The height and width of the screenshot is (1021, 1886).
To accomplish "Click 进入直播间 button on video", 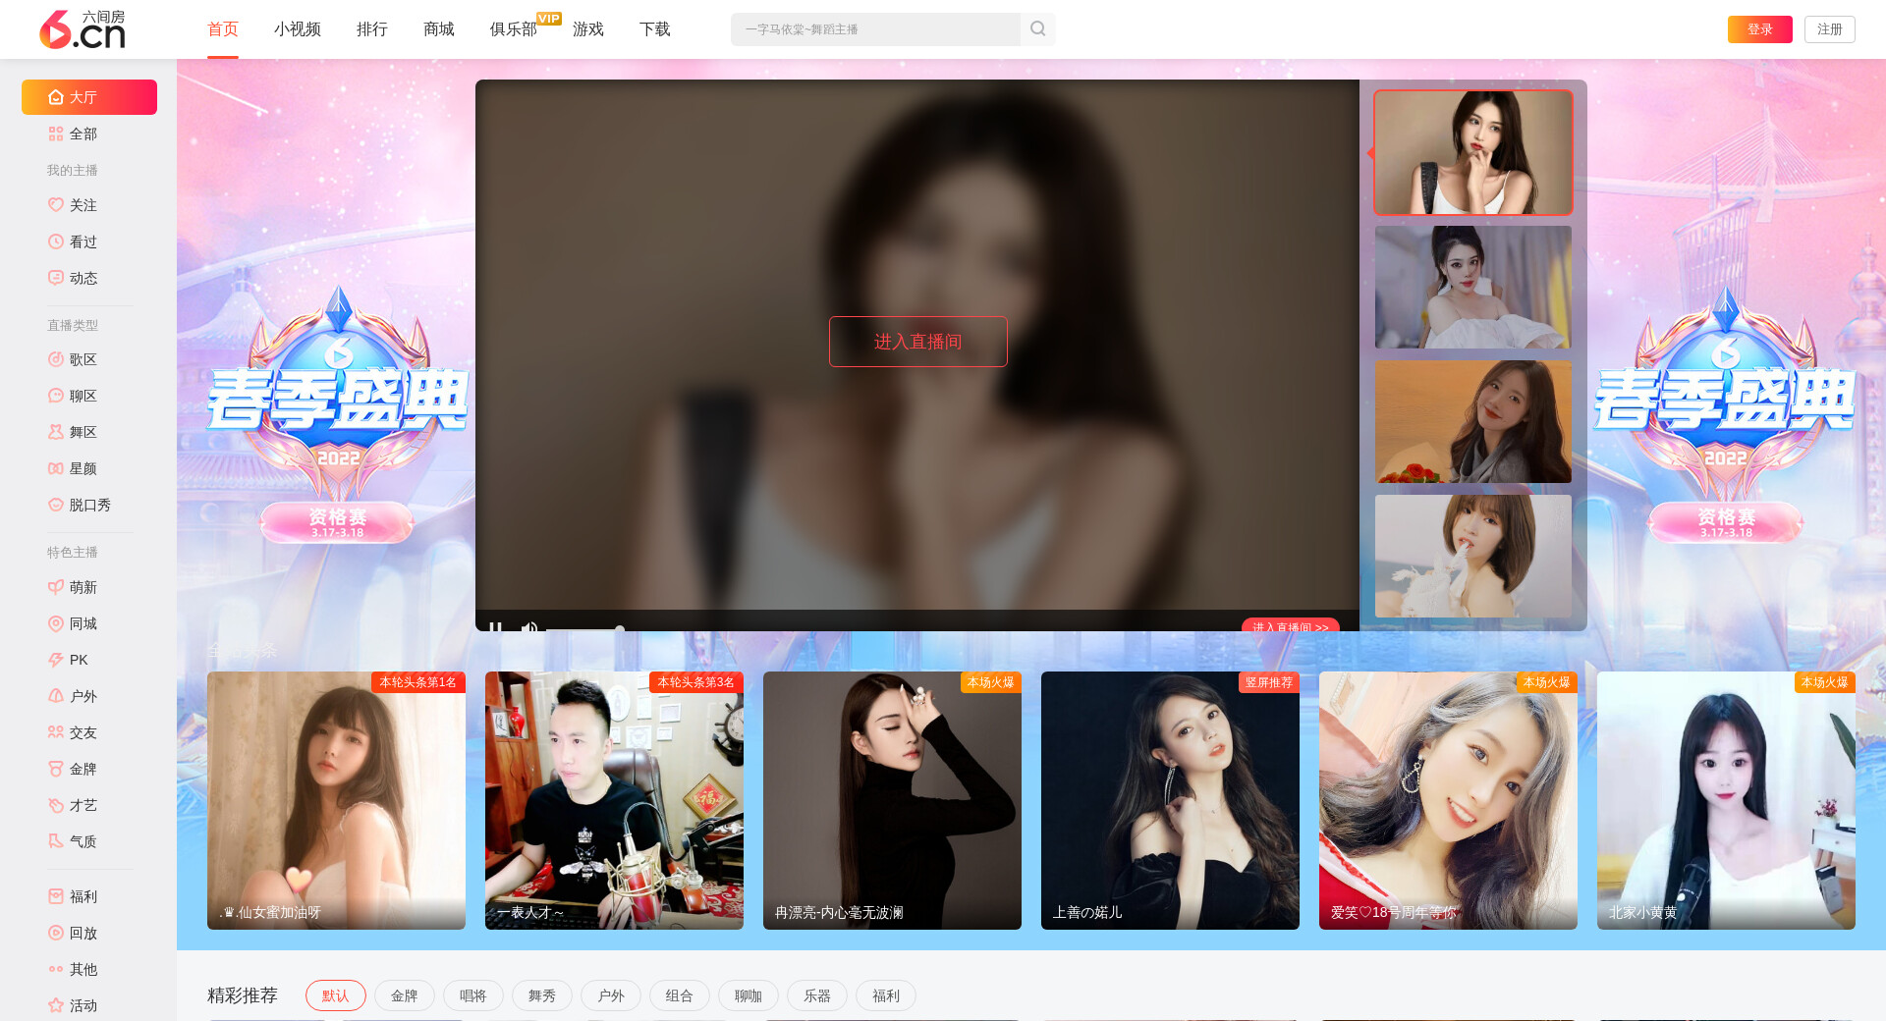I will click(x=917, y=342).
